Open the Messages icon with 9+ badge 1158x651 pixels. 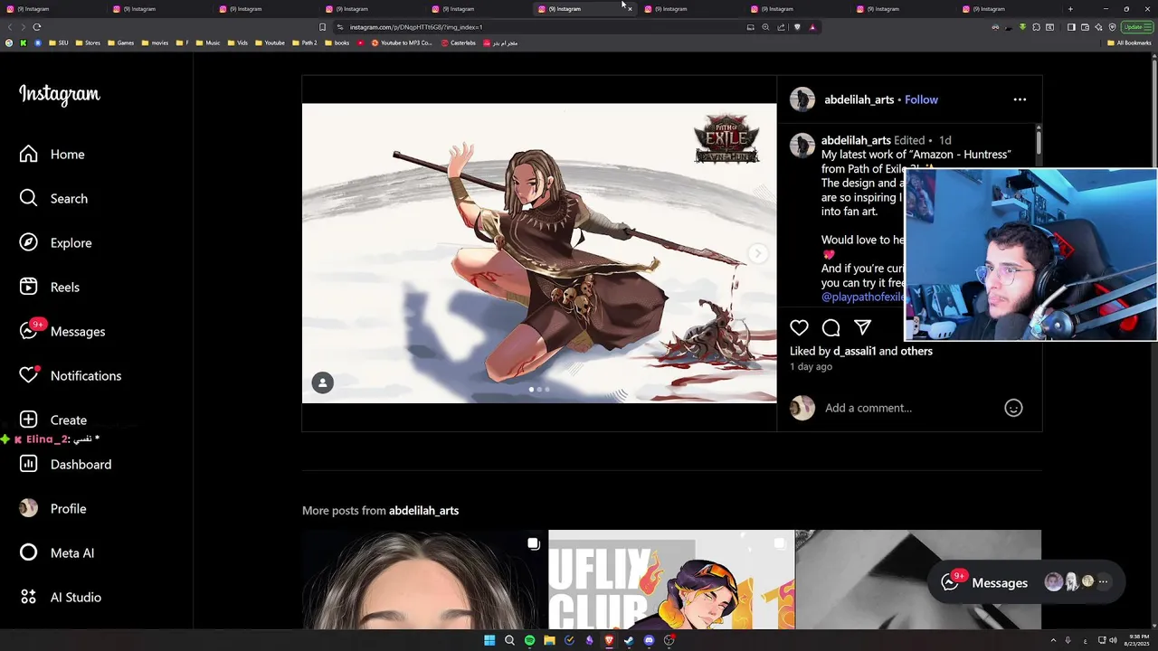[29, 332]
